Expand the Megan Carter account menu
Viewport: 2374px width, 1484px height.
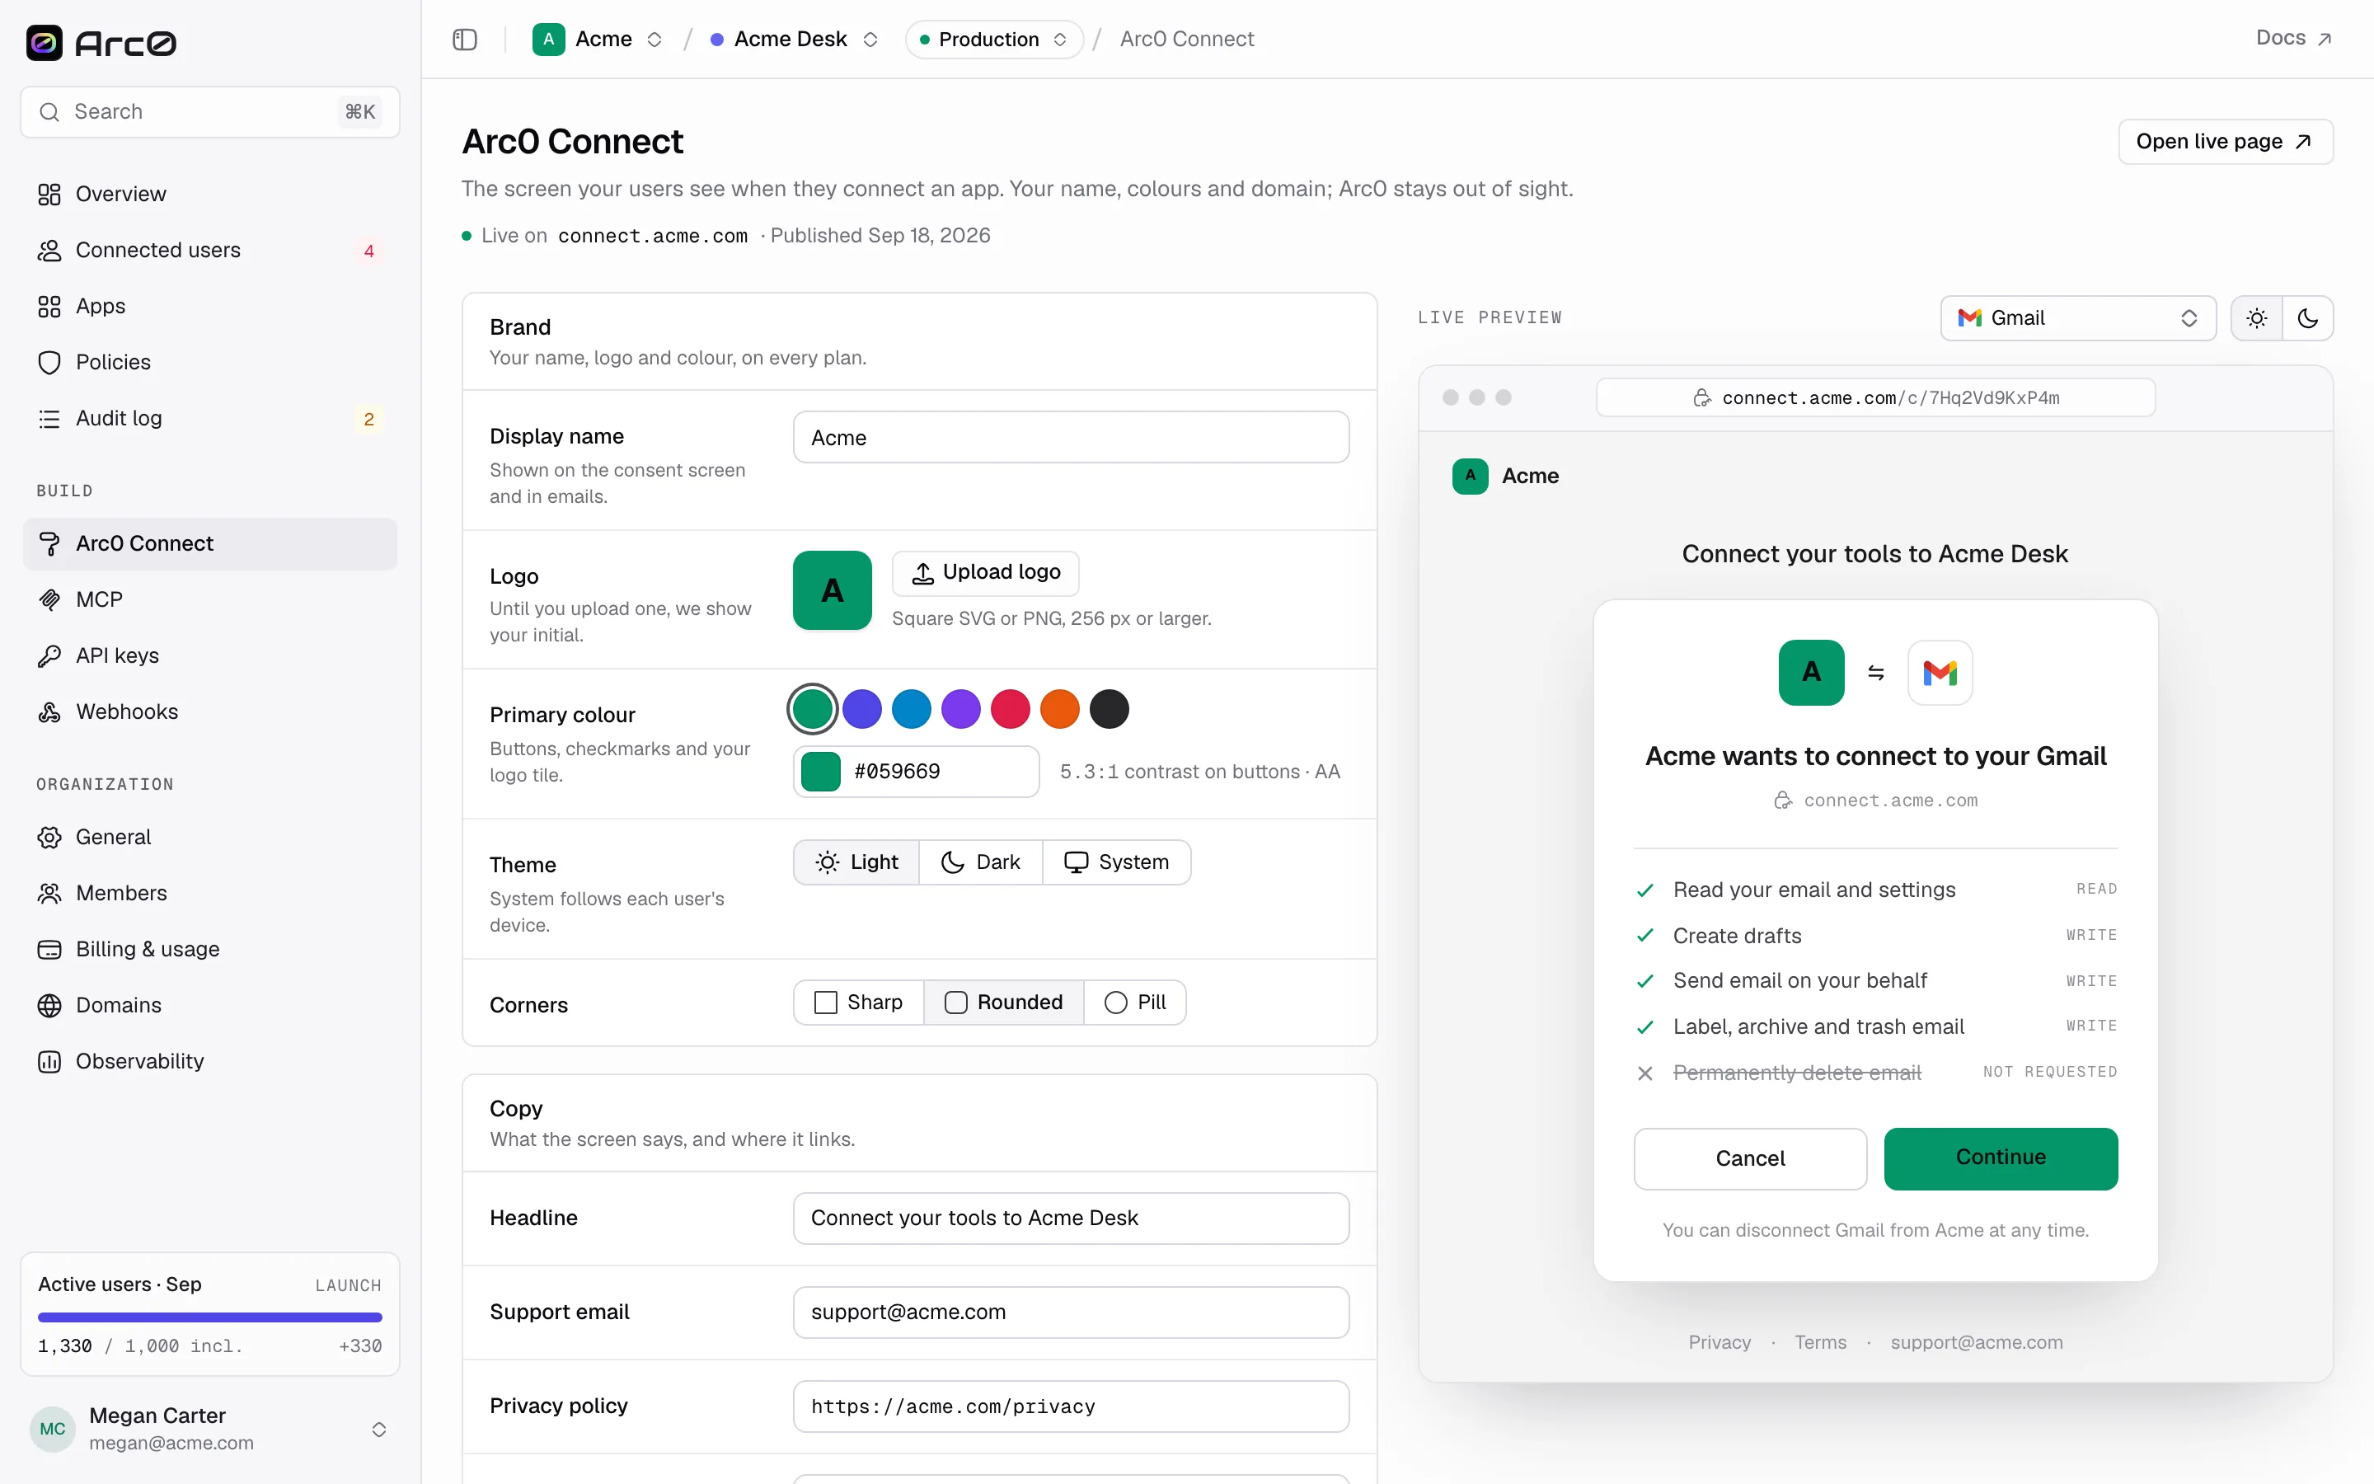(x=378, y=1429)
